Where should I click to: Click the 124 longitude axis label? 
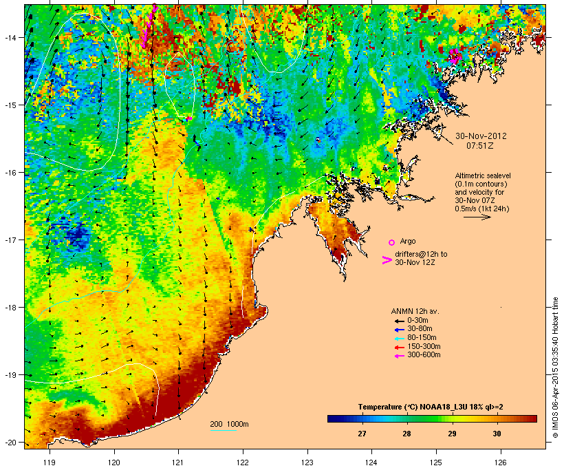pos(371,462)
